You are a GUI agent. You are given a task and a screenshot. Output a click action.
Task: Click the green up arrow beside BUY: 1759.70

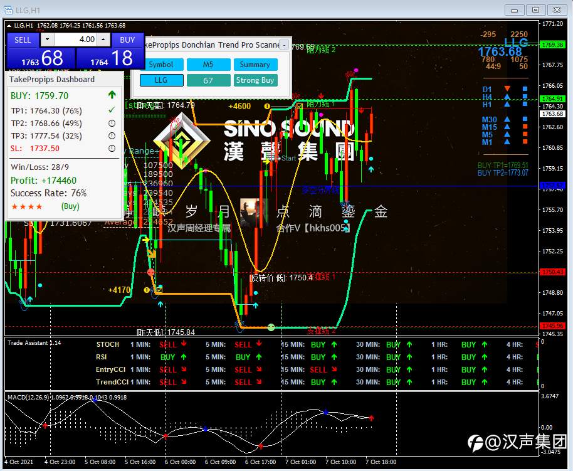112,95
